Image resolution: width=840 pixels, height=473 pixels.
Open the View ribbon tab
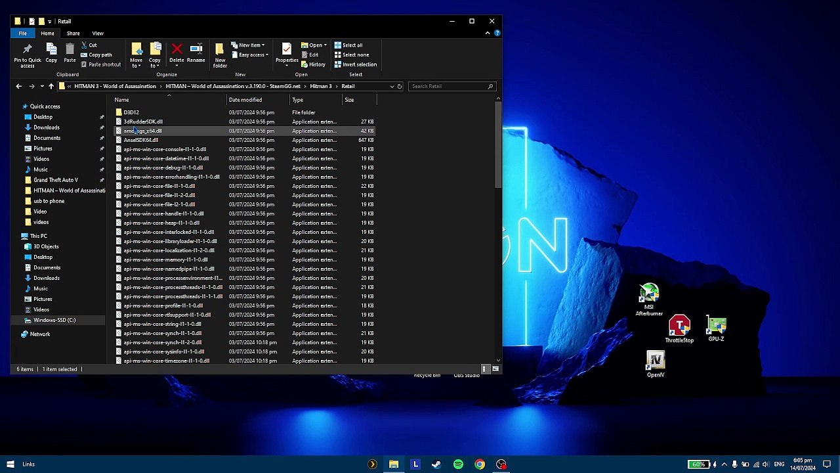click(x=97, y=33)
